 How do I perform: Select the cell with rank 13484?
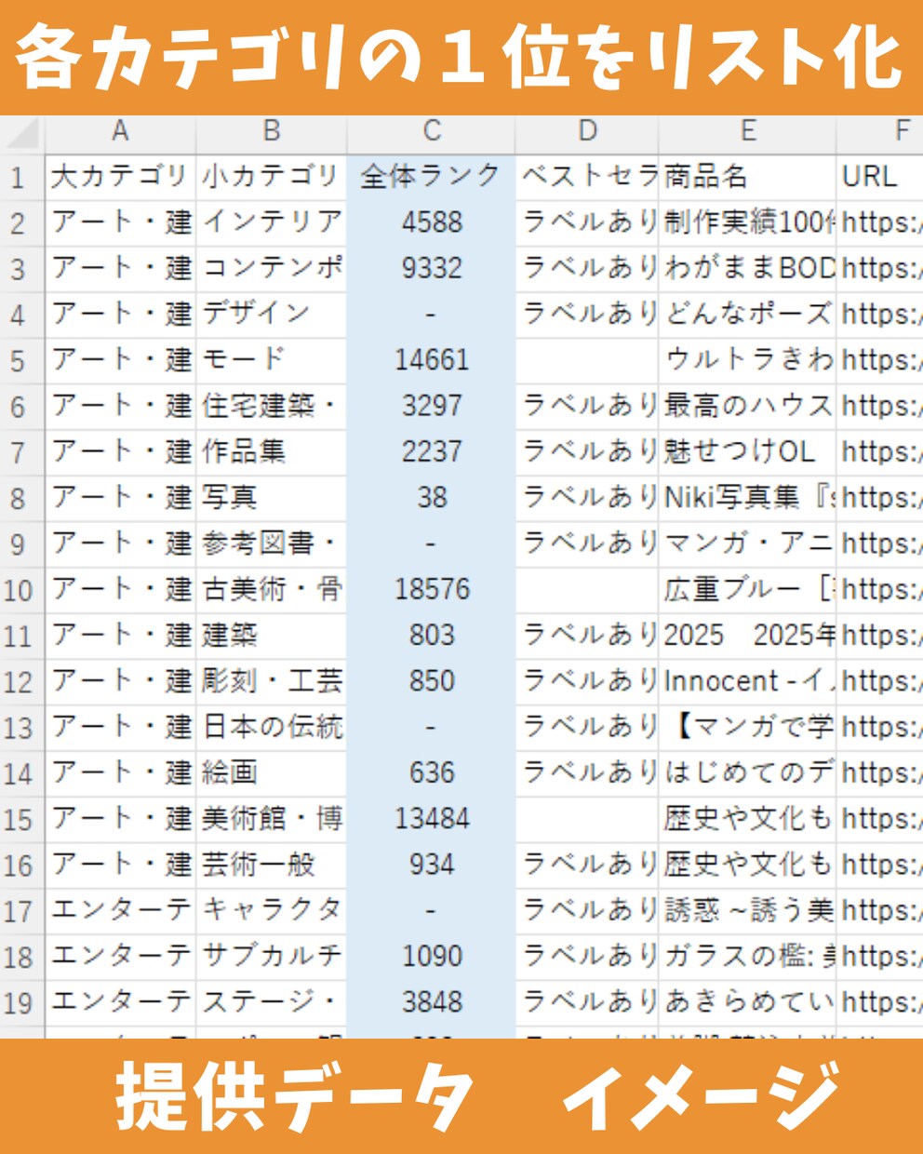431,820
